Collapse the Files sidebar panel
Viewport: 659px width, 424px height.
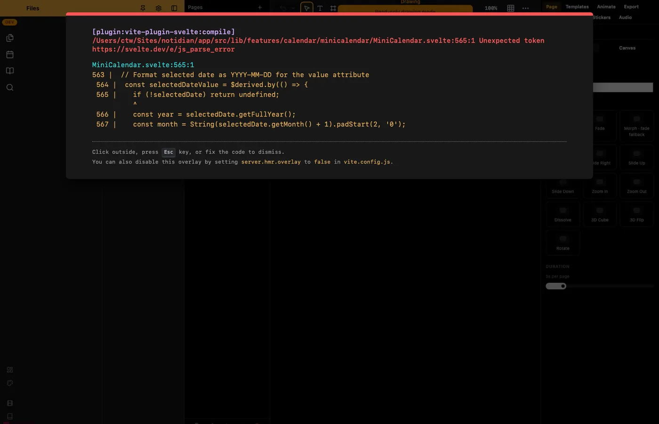pos(174,8)
